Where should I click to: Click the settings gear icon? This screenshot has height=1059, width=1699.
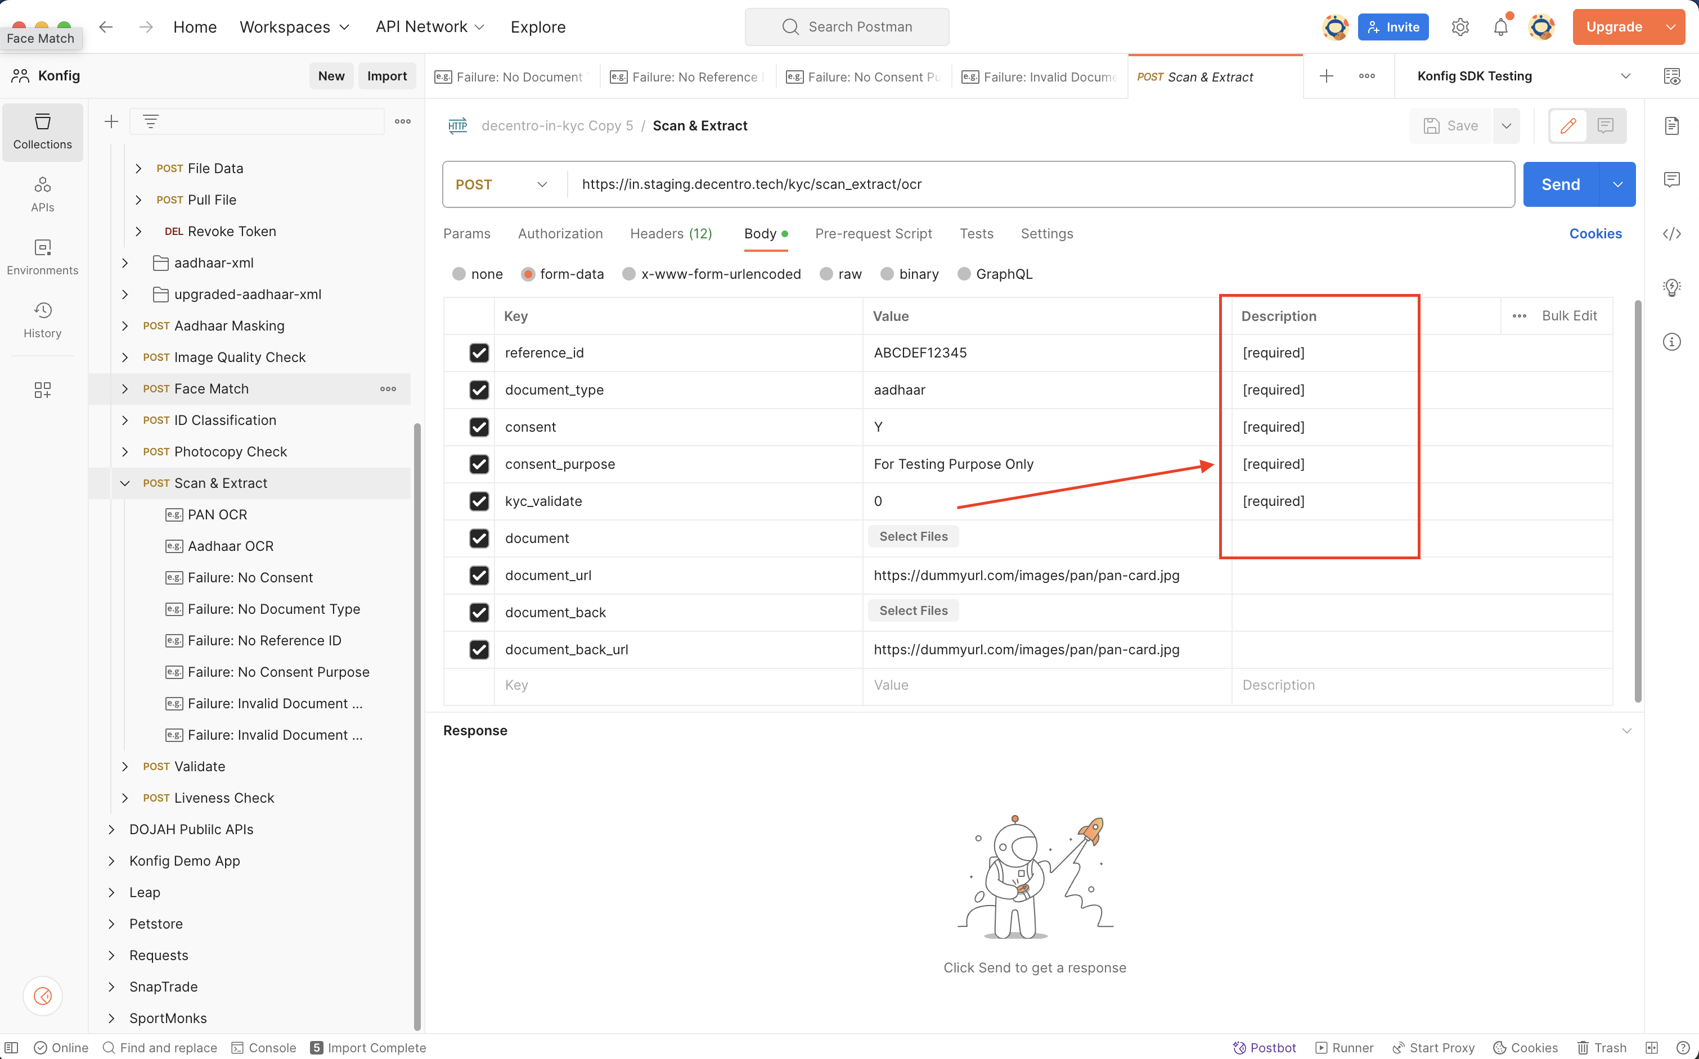[1460, 26]
